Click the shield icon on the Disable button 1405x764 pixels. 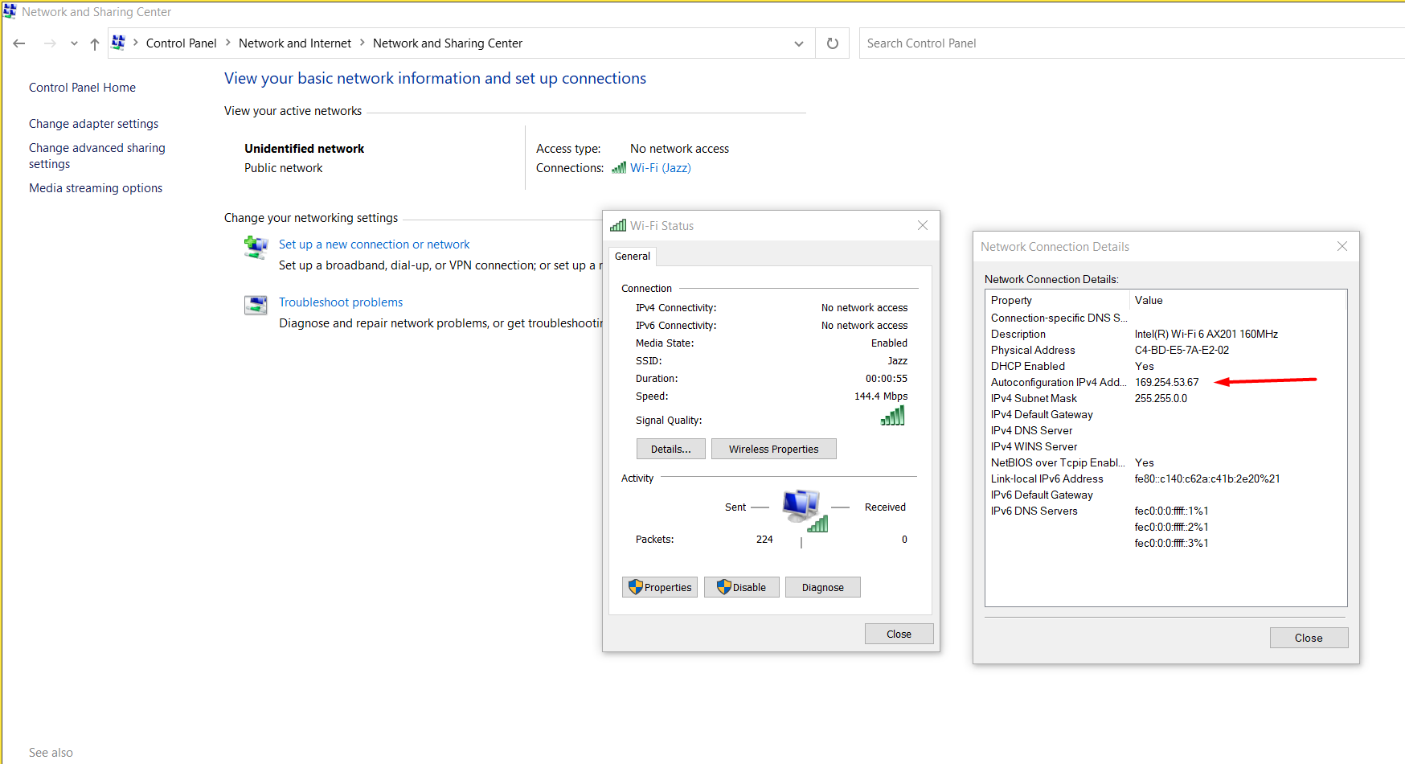click(721, 587)
